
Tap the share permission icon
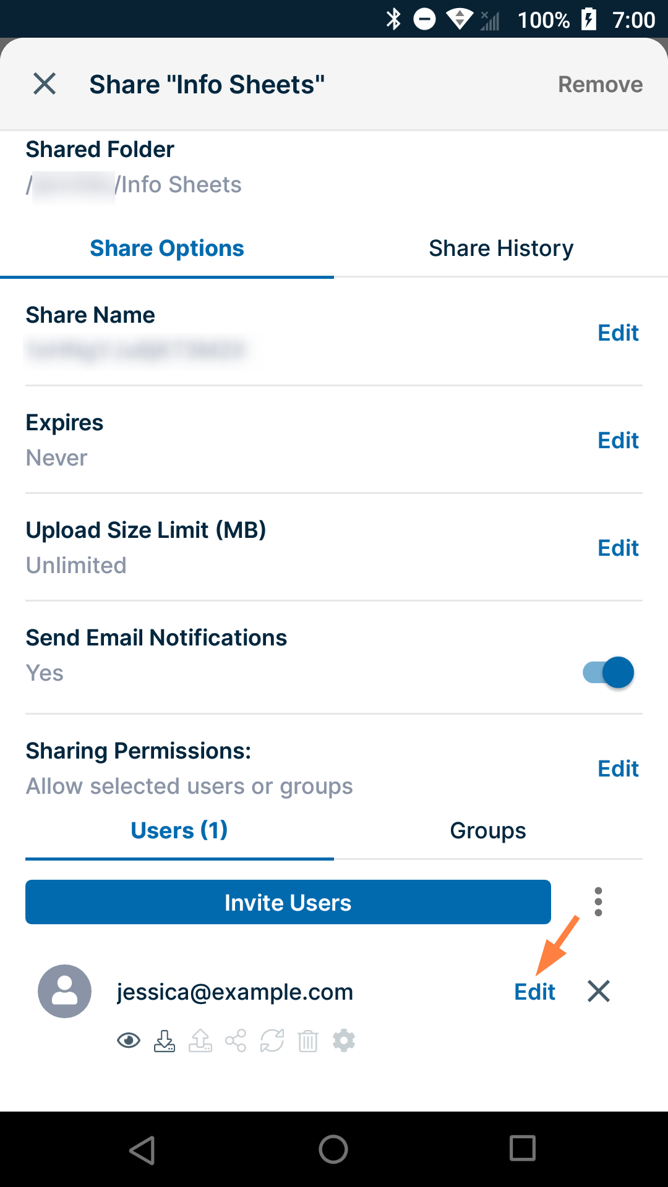point(236,1040)
